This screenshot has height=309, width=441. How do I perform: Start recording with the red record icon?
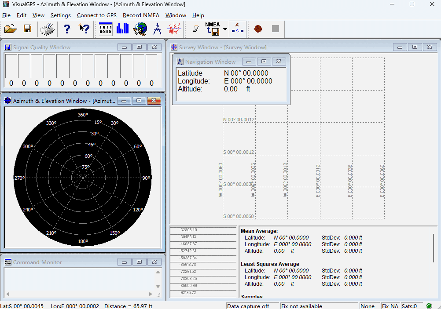[x=258, y=29]
